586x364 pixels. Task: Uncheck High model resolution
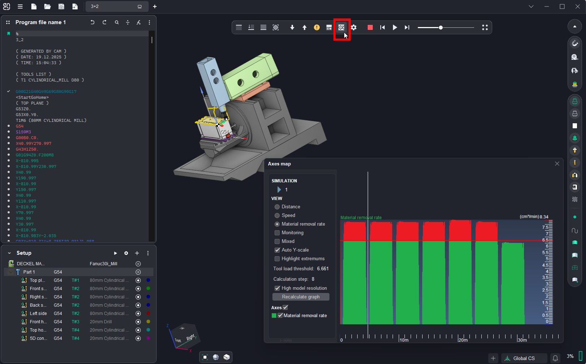point(277,288)
